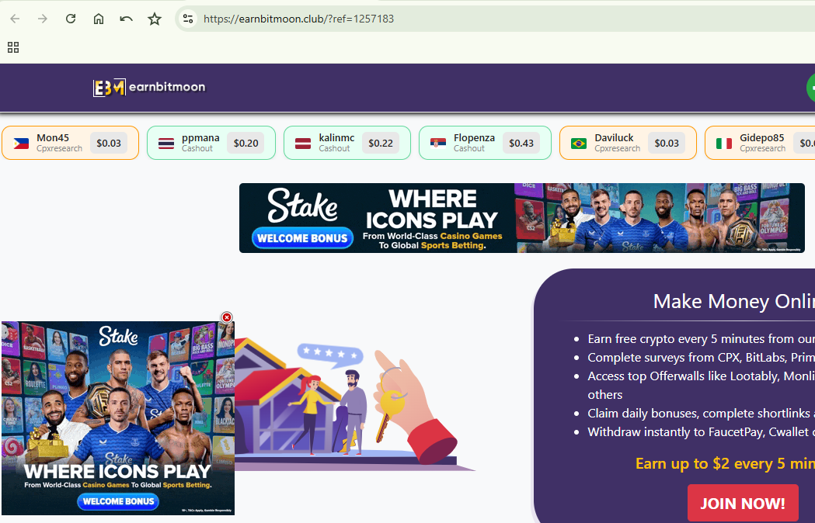
Task: Click the 'Claim daily bonuses' bullet
Action: pos(701,414)
